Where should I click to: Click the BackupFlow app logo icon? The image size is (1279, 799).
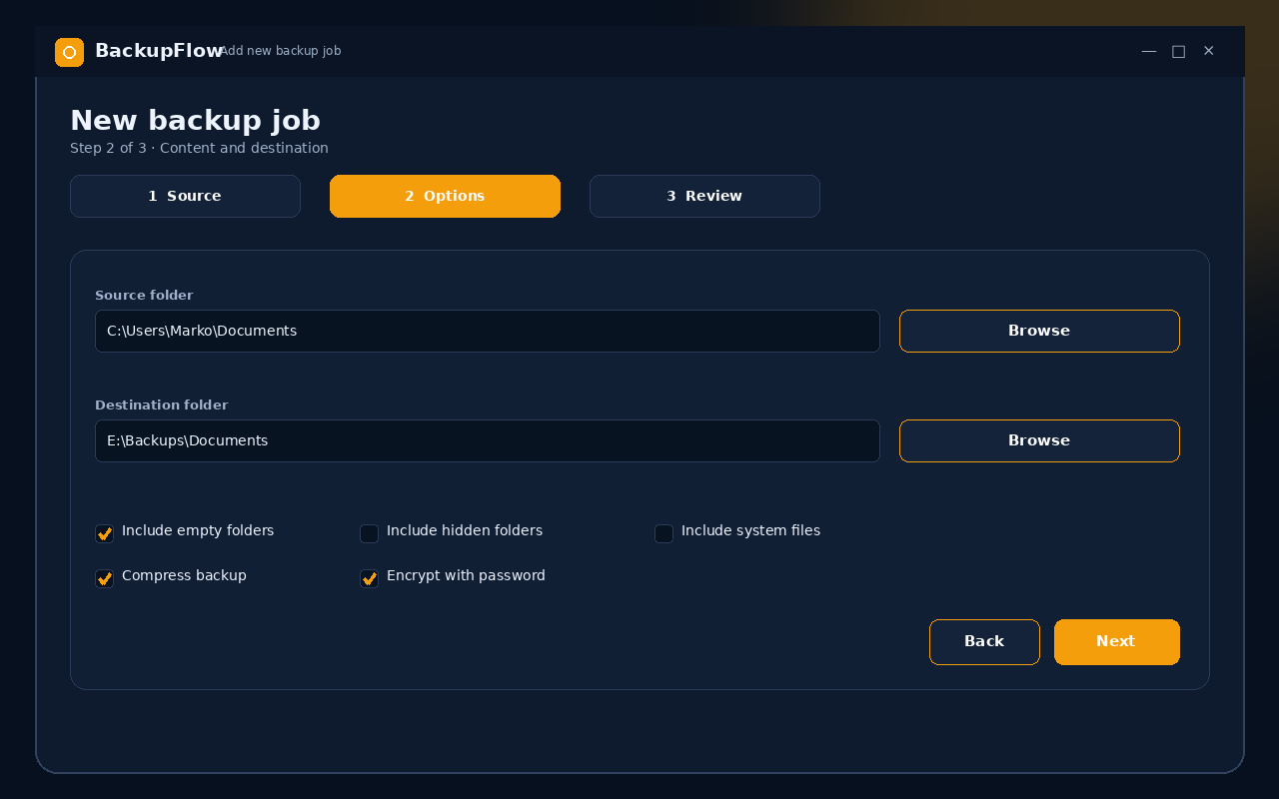pos(69,52)
